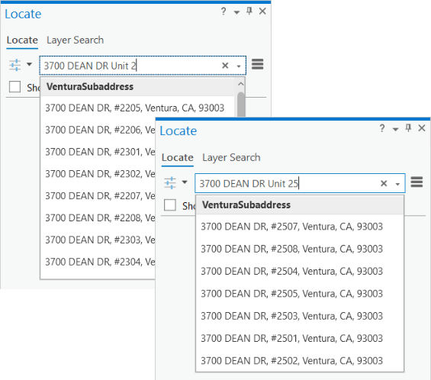This screenshot has height=380, width=431.
Task: Open help in the front Locate pane
Action: click(382, 128)
